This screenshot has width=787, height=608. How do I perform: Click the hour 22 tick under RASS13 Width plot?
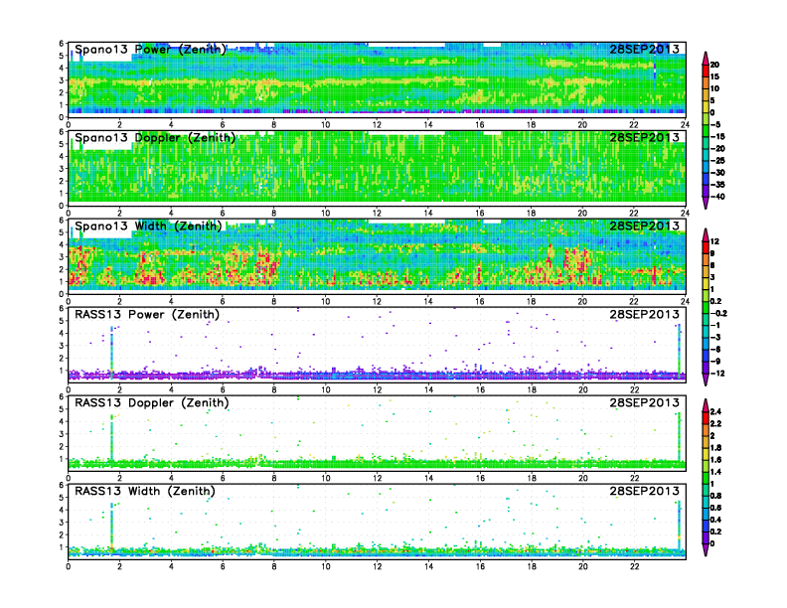[x=634, y=566]
